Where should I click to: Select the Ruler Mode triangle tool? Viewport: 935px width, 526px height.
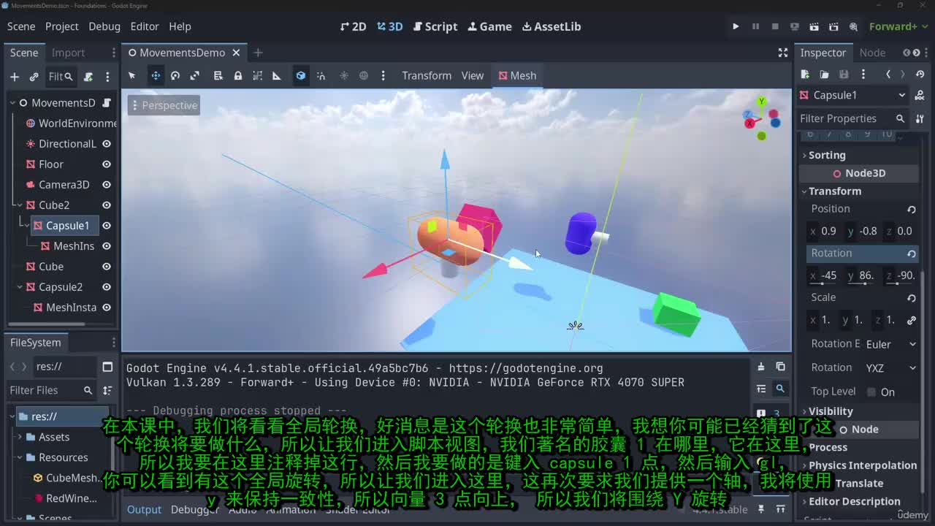pos(276,75)
